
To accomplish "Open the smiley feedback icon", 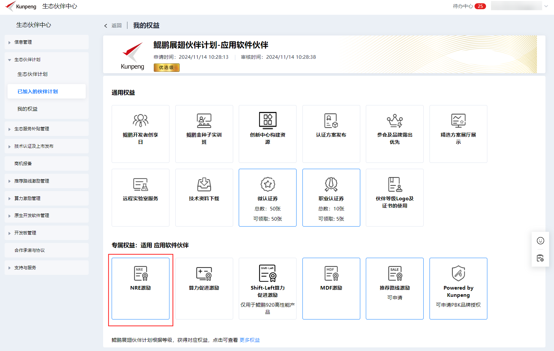I will [x=540, y=241].
